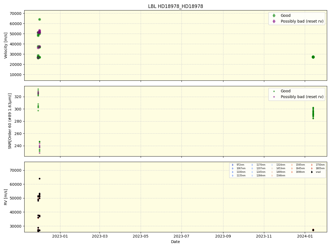Click the Date x-axis label

point(175,242)
